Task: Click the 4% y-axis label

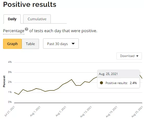Action: [10, 62]
